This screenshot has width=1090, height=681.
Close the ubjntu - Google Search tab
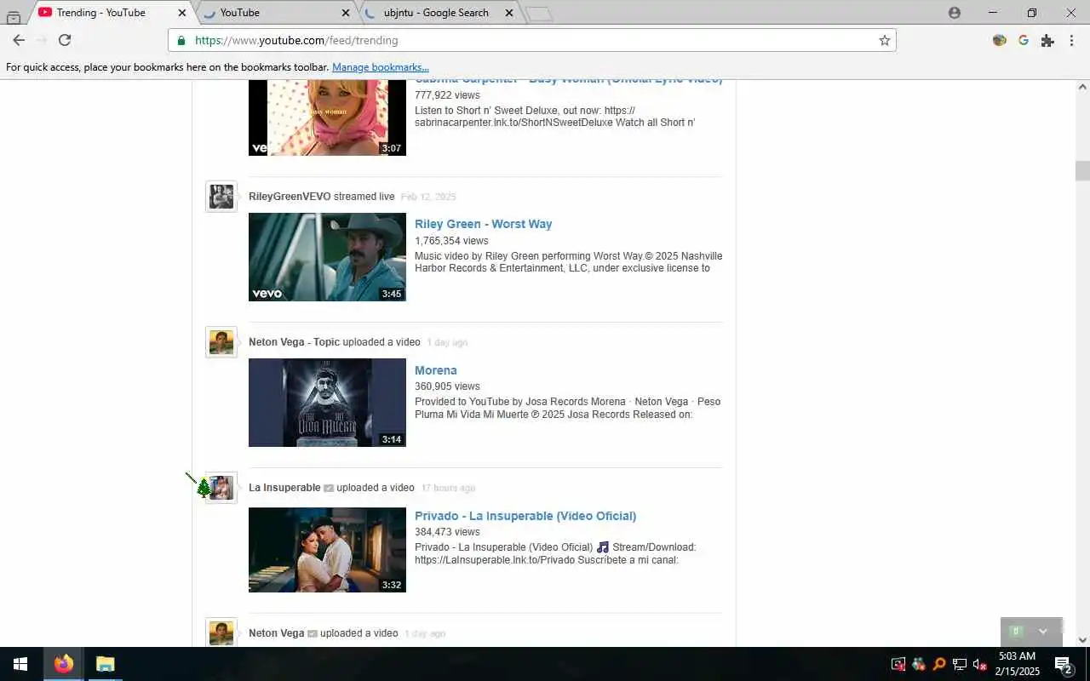coord(509,13)
